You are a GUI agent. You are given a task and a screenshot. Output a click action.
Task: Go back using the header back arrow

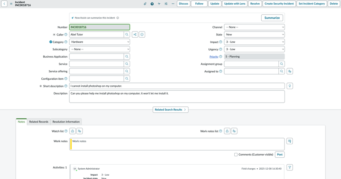[x=4, y=4]
